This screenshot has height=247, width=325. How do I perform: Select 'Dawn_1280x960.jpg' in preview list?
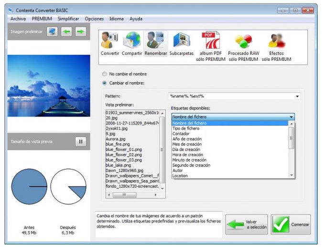pyautogui.click(x=124, y=171)
